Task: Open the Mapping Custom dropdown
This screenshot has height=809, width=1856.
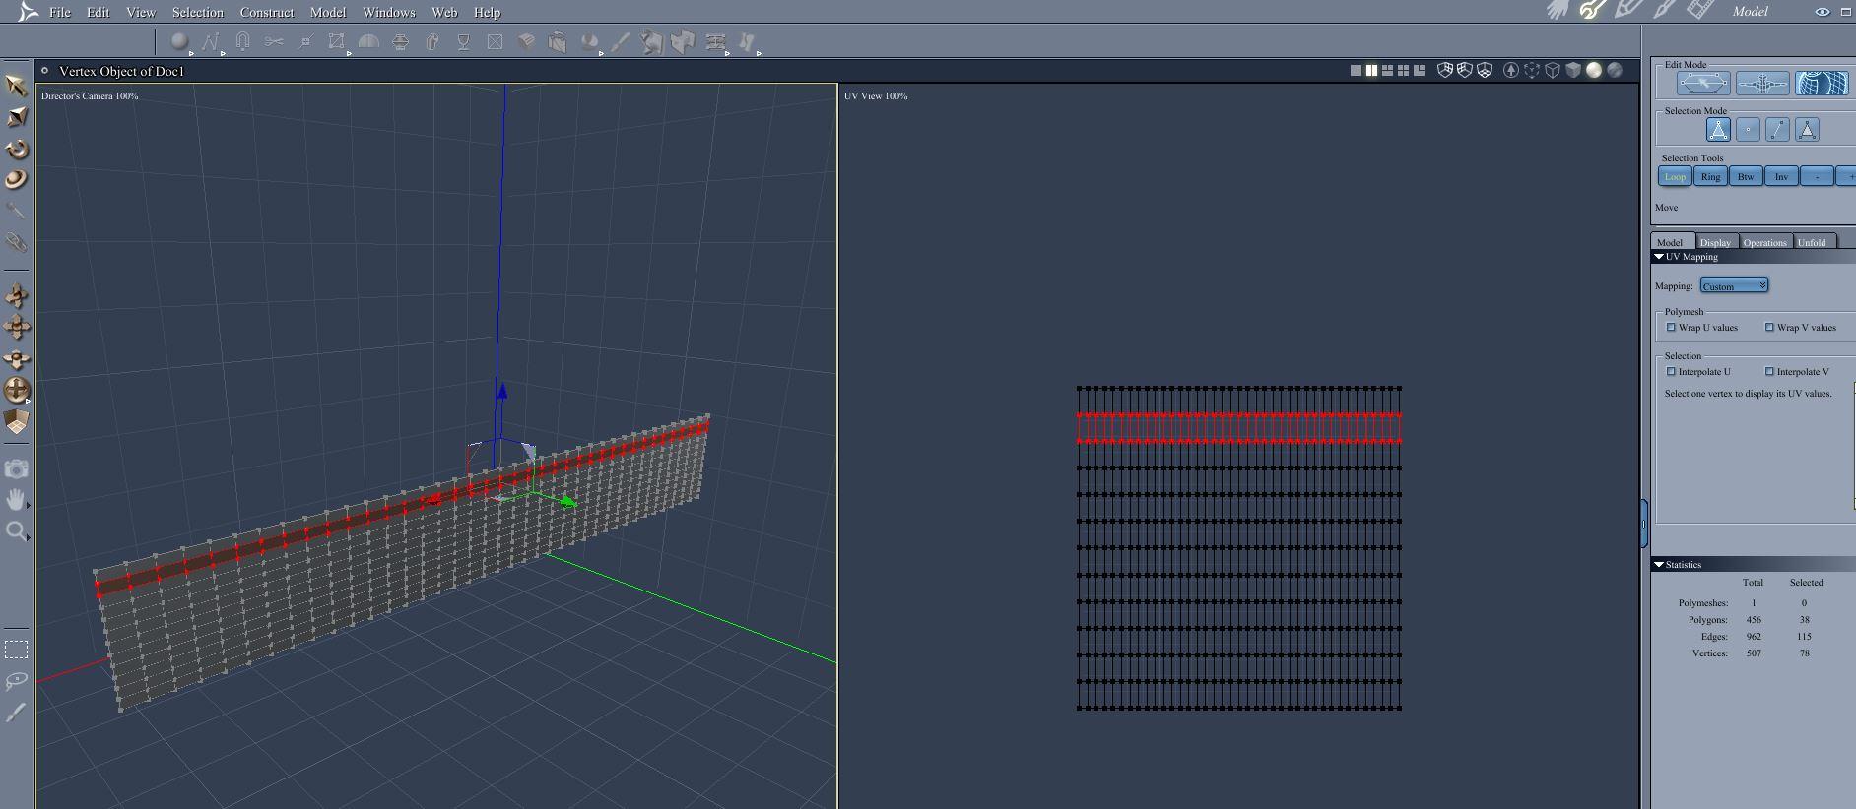Action: pos(1734,285)
